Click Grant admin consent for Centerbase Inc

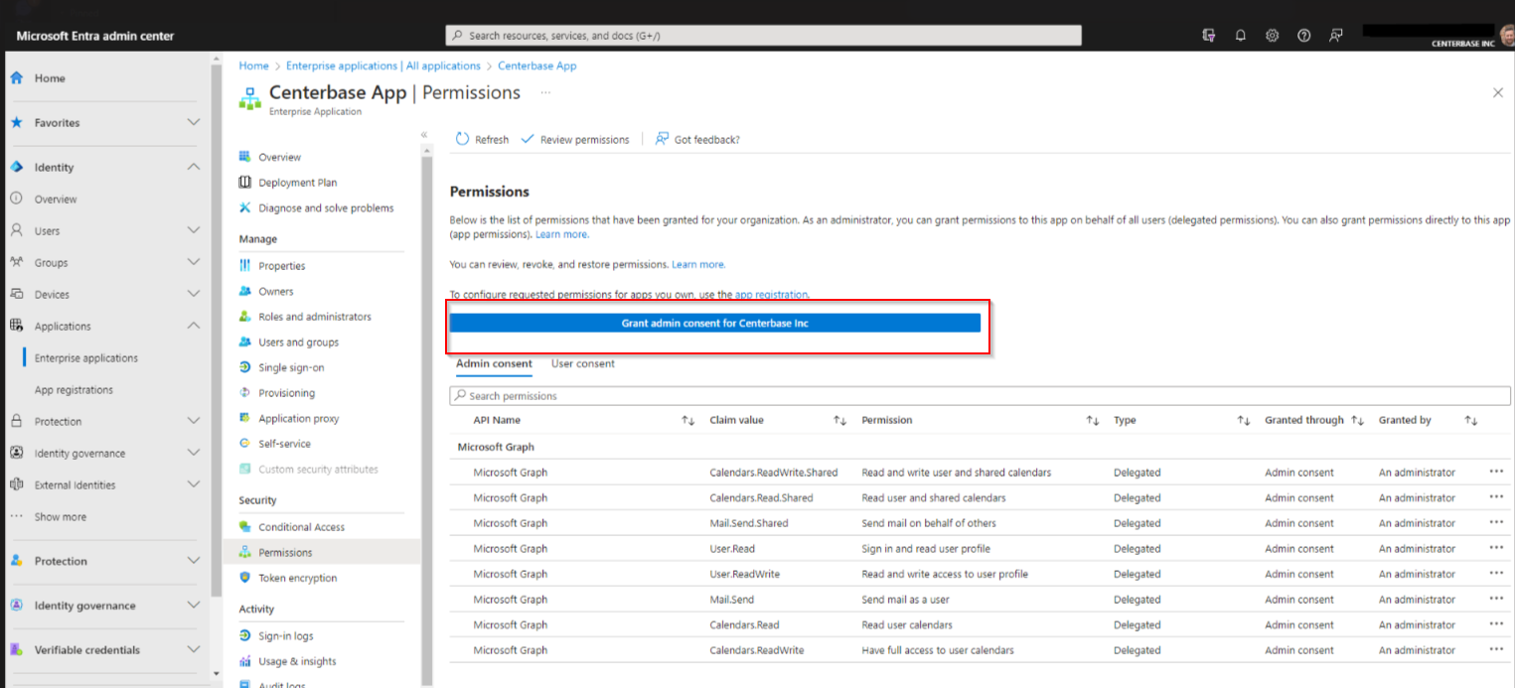(x=715, y=323)
